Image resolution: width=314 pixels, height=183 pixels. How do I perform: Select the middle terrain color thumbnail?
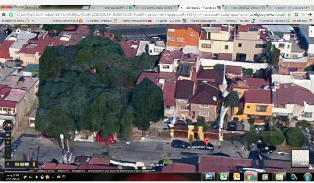pyautogui.click(x=21, y=164)
